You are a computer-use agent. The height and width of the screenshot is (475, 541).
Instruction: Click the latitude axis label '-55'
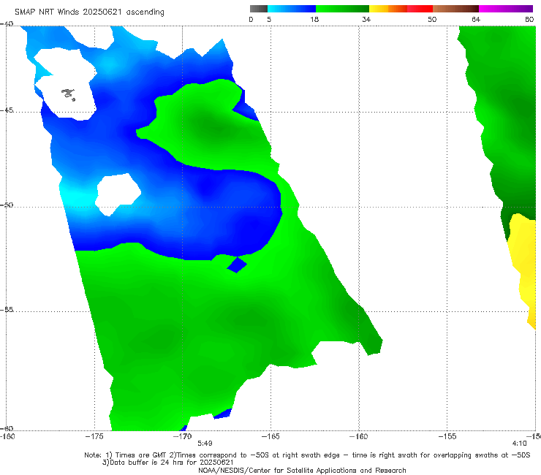click(7, 310)
